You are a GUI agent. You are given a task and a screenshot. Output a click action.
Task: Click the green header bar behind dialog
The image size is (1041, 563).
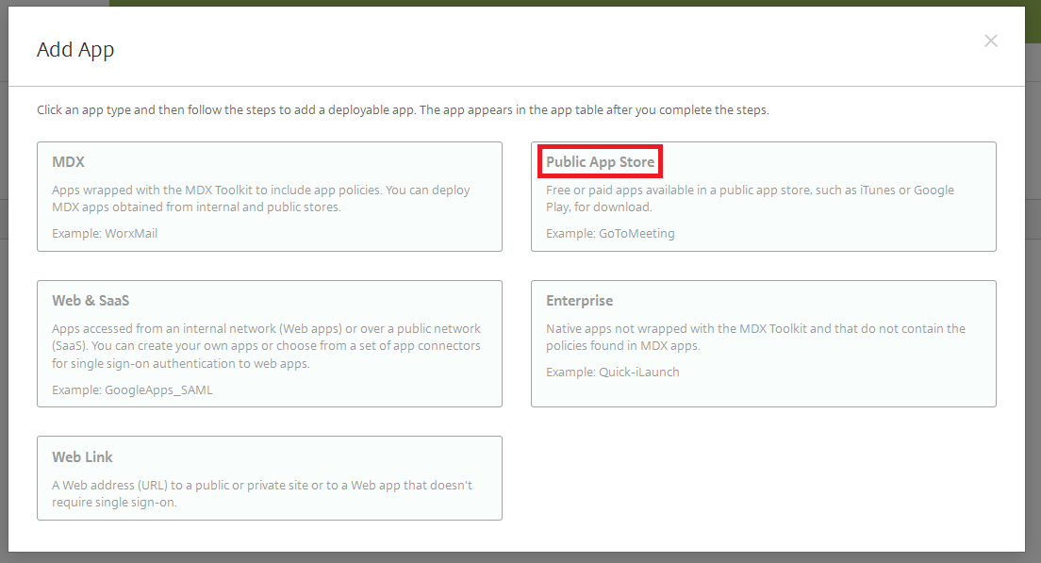(566, 3)
